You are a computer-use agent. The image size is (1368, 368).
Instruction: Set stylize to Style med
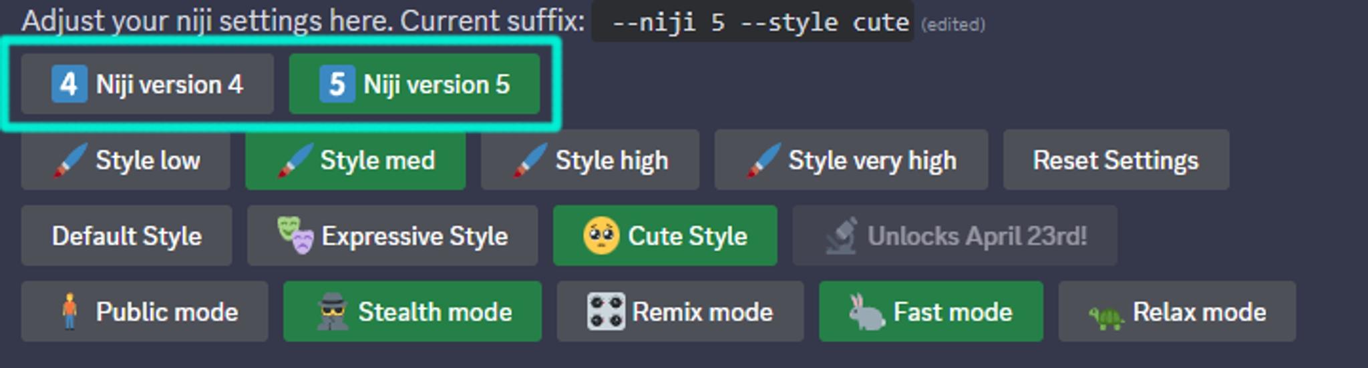point(355,160)
